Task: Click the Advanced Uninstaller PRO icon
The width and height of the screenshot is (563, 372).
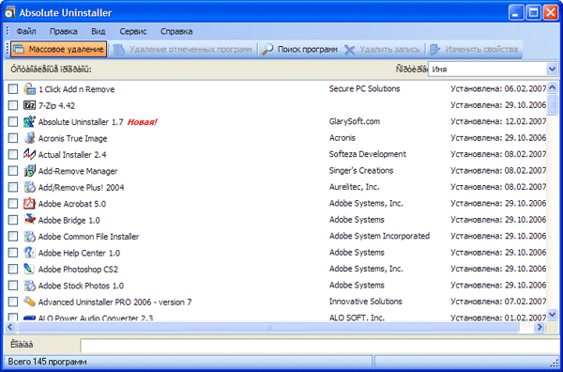Action: pos(29,302)
